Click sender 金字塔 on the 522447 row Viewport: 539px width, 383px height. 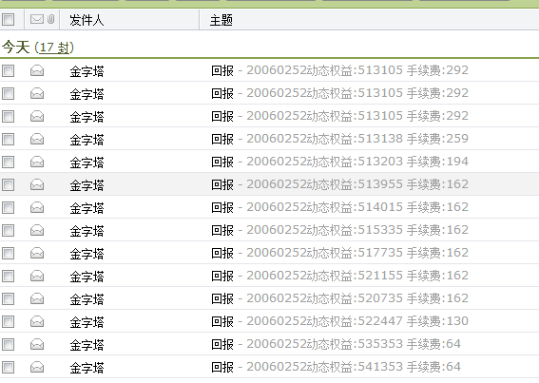click(87, 322)
